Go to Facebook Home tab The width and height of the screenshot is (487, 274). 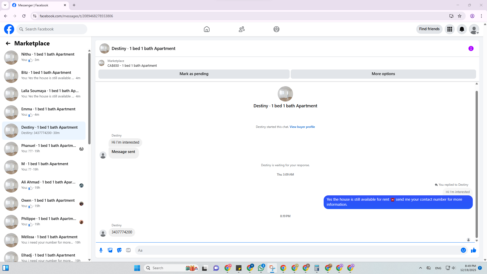pyautogui.click(x=206, y=29)
